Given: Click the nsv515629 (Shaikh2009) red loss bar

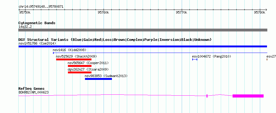Looking at the screenshot, I should pyautogui.click(x=74, y=59).
